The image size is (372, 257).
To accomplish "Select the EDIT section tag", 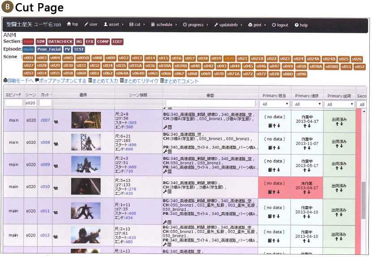I will [117, 42].
